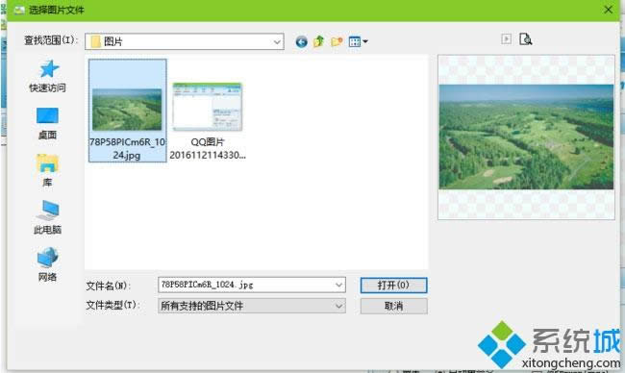Click the preview magnifier page icon
The image size is (625, 373).
525,39
